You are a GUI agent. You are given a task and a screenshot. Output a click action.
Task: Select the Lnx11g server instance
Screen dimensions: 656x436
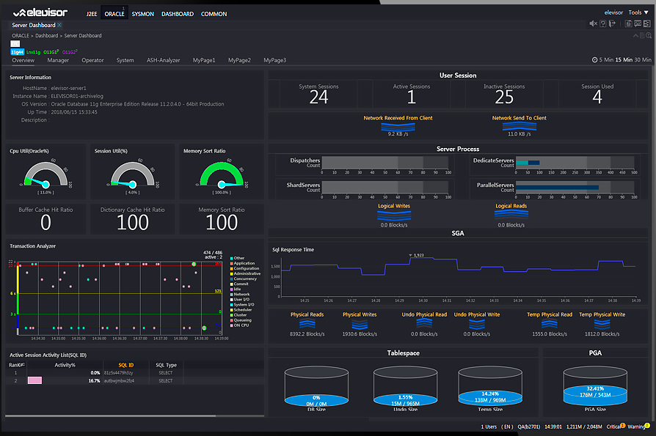[x=34, y=52]
